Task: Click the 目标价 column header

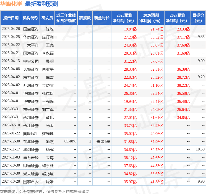Action: 198,18
